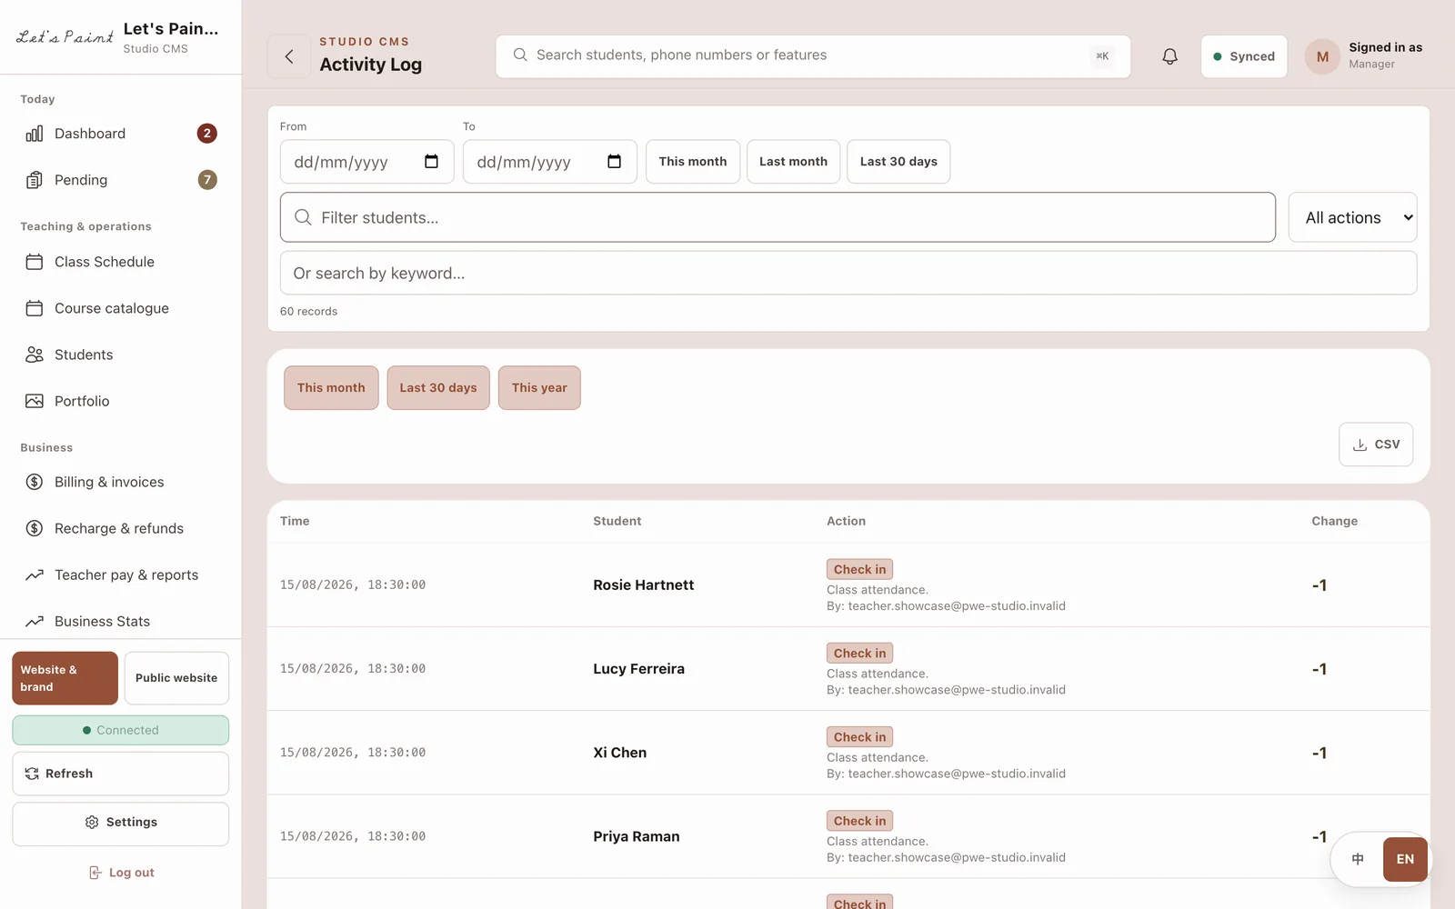The width and height of the screenshot is (1455, 909).
Task: Open Business Stats page
Action: 120,621
